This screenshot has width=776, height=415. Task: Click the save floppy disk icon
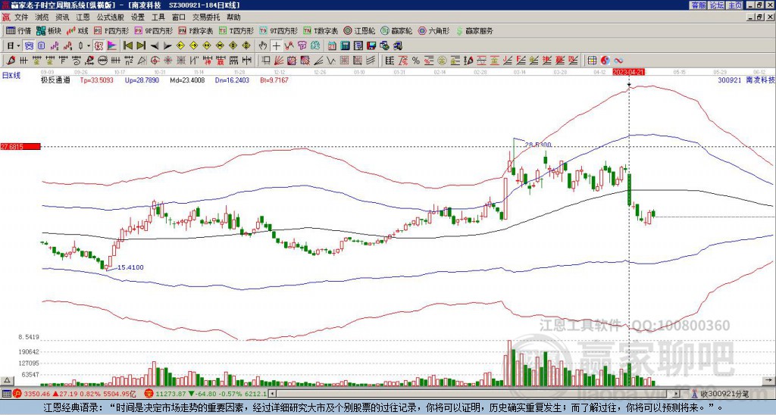click(371, 46)
